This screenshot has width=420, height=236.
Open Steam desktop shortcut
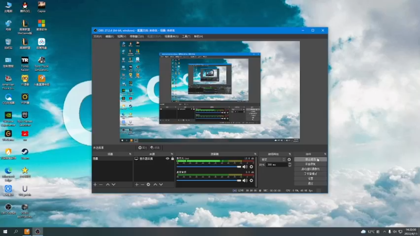[25, 154]
